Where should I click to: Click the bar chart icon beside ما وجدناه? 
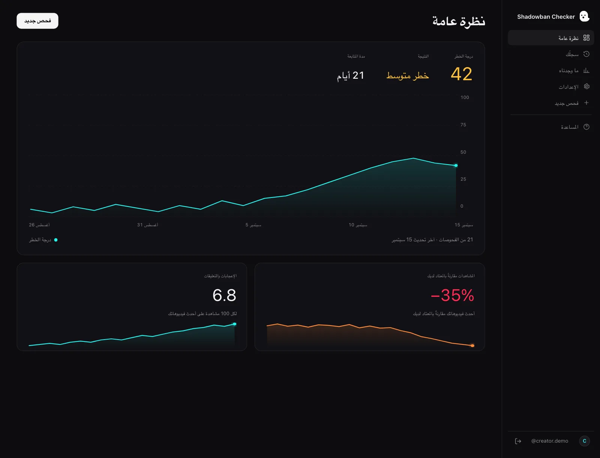(586, 70)
